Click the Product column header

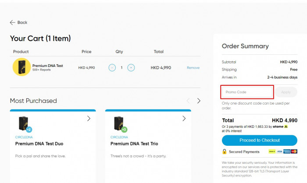pyautogui.click(x=21, y=52)
